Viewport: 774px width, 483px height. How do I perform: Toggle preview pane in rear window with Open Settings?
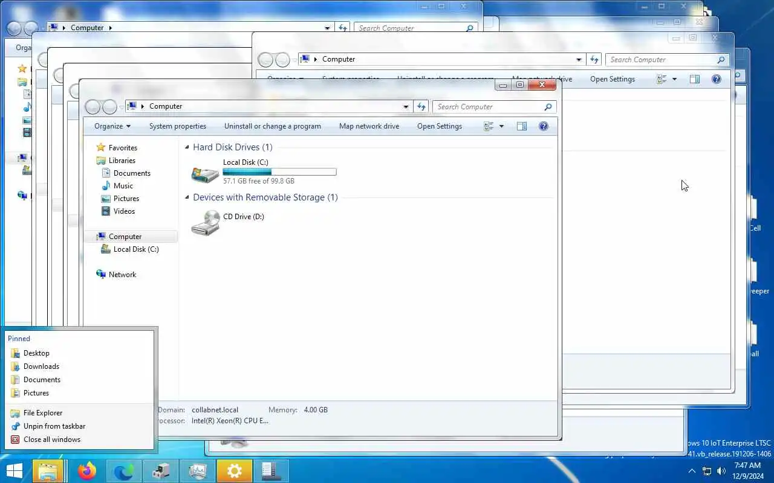coord(695,79)
